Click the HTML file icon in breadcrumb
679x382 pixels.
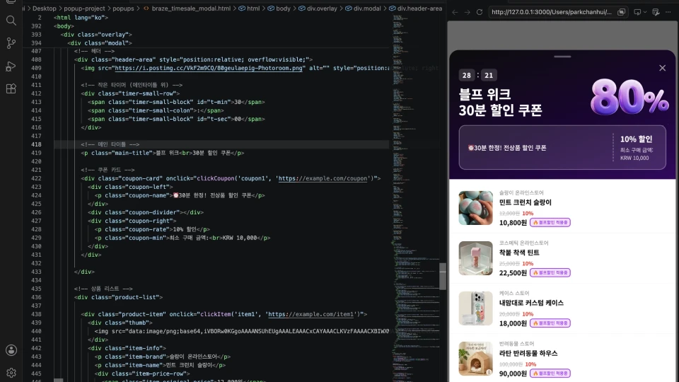point(146,8)
